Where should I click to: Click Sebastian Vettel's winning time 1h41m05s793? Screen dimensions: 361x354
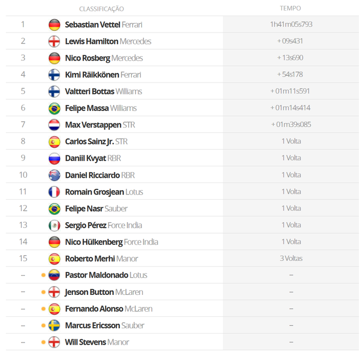(x=291, y=24)
